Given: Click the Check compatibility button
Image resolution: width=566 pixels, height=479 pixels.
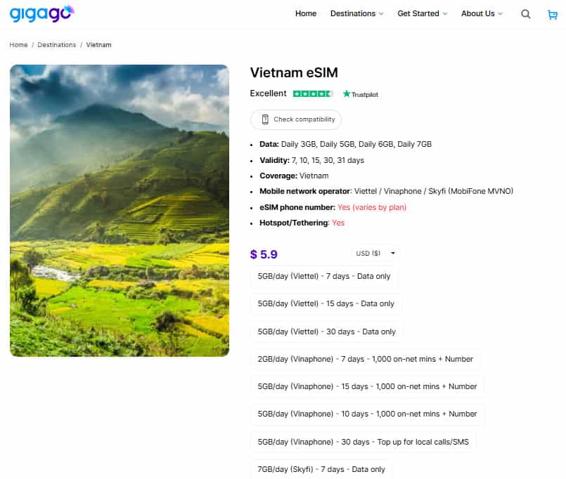Looking at the screenshot, I should tap(296, 119).
